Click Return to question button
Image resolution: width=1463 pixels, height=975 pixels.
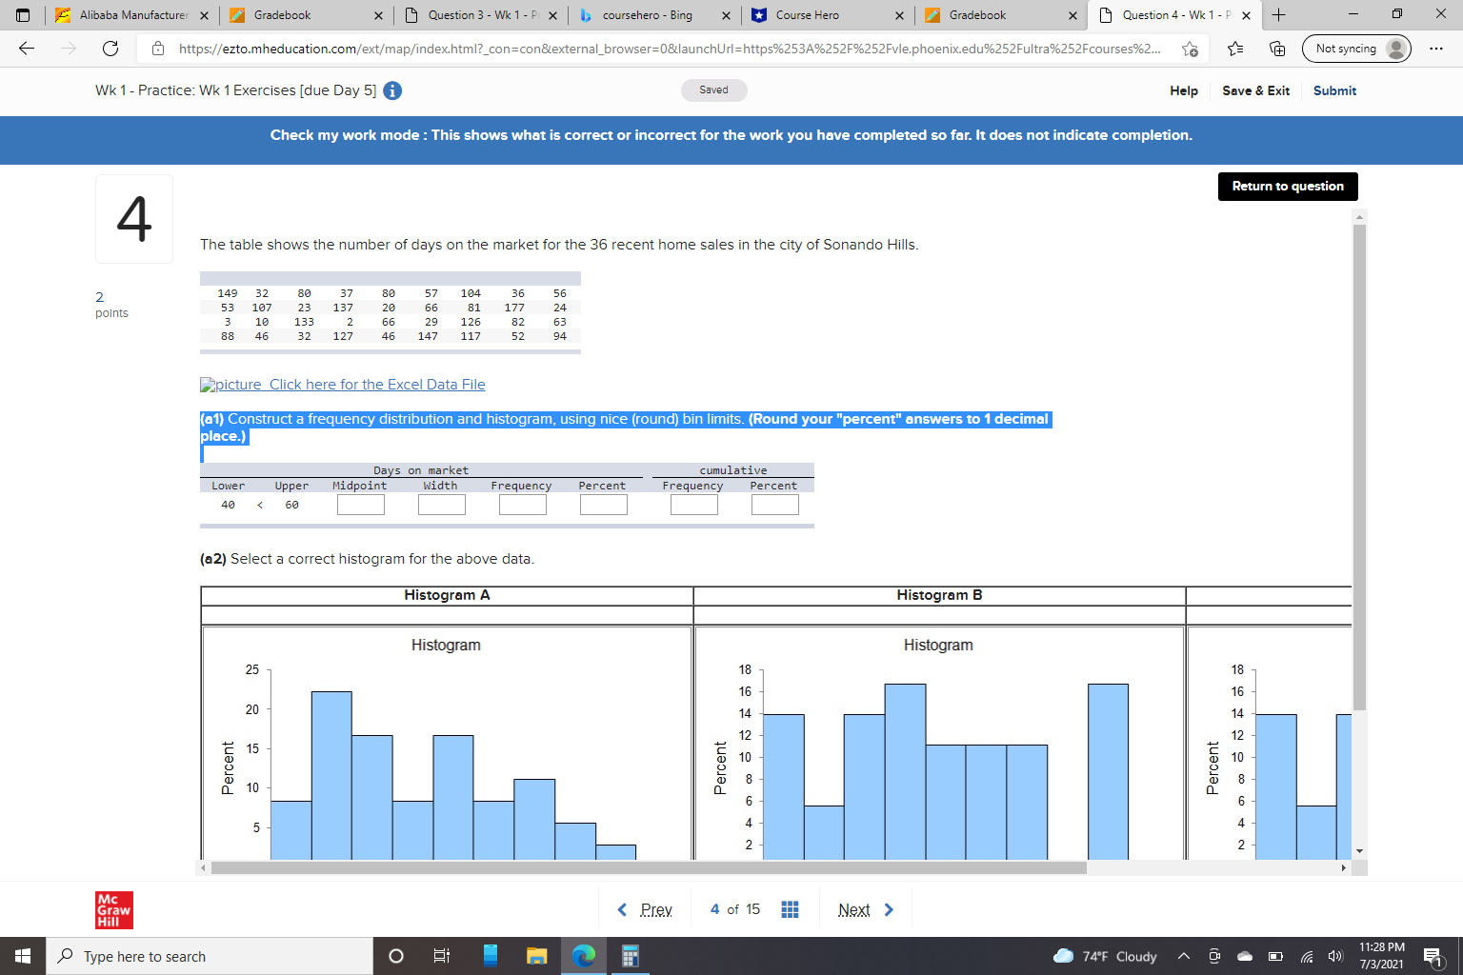1288,187
